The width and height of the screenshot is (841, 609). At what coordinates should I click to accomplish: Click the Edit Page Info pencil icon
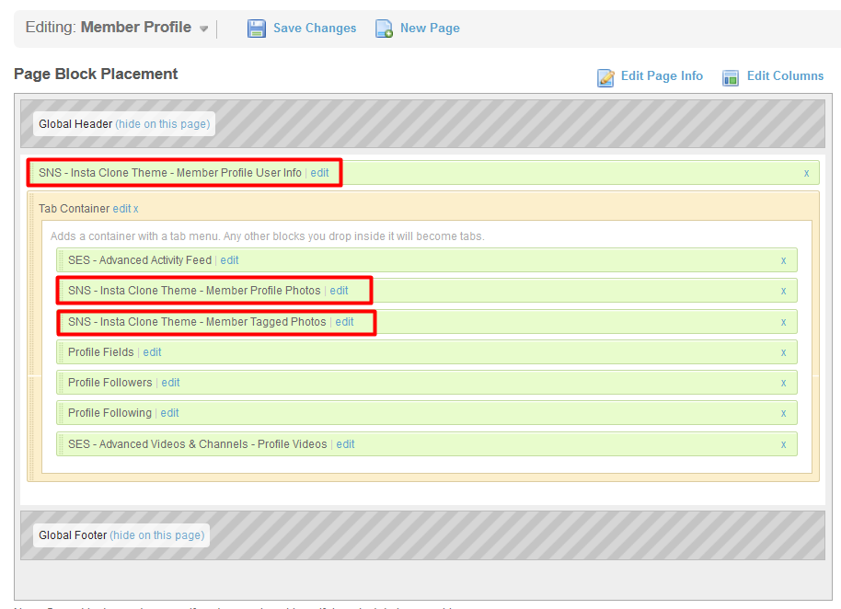point(606,77)
